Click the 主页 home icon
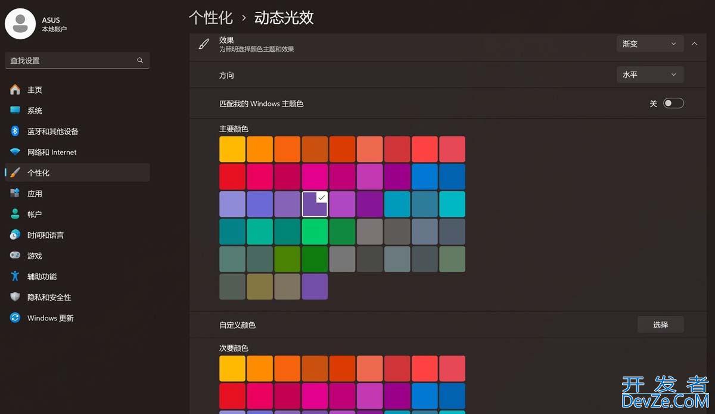 [x=15, y=90]
